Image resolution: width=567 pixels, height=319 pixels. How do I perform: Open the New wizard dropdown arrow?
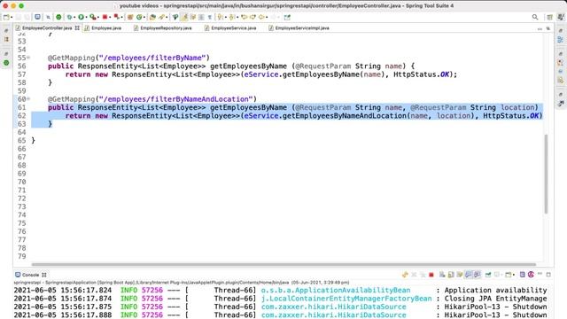pyautogui.click(x=12, y=17)
